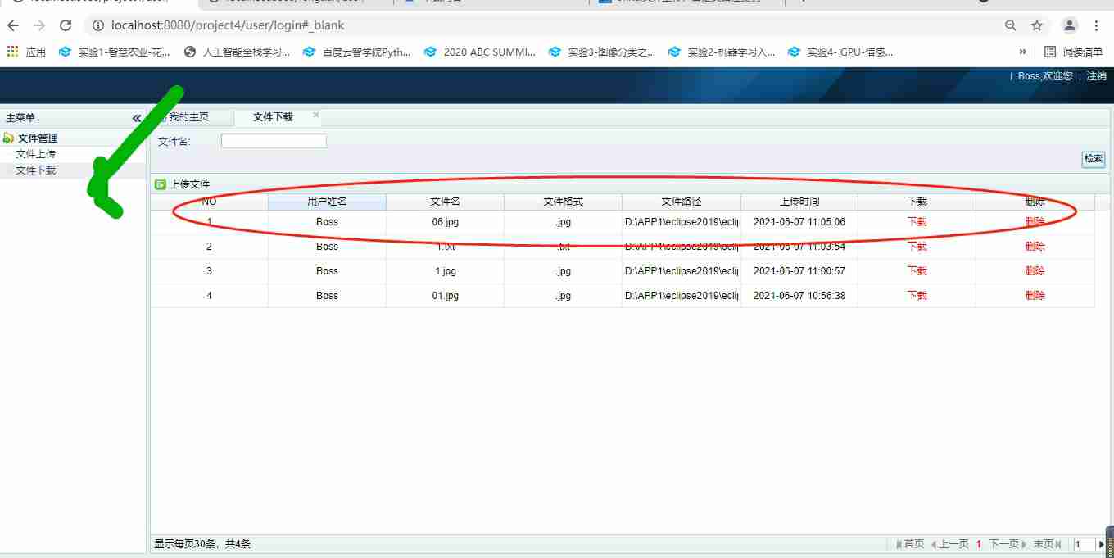Click the browser zoom magnifier icon
The image size is (1114, 558).
pos(1011,25)
